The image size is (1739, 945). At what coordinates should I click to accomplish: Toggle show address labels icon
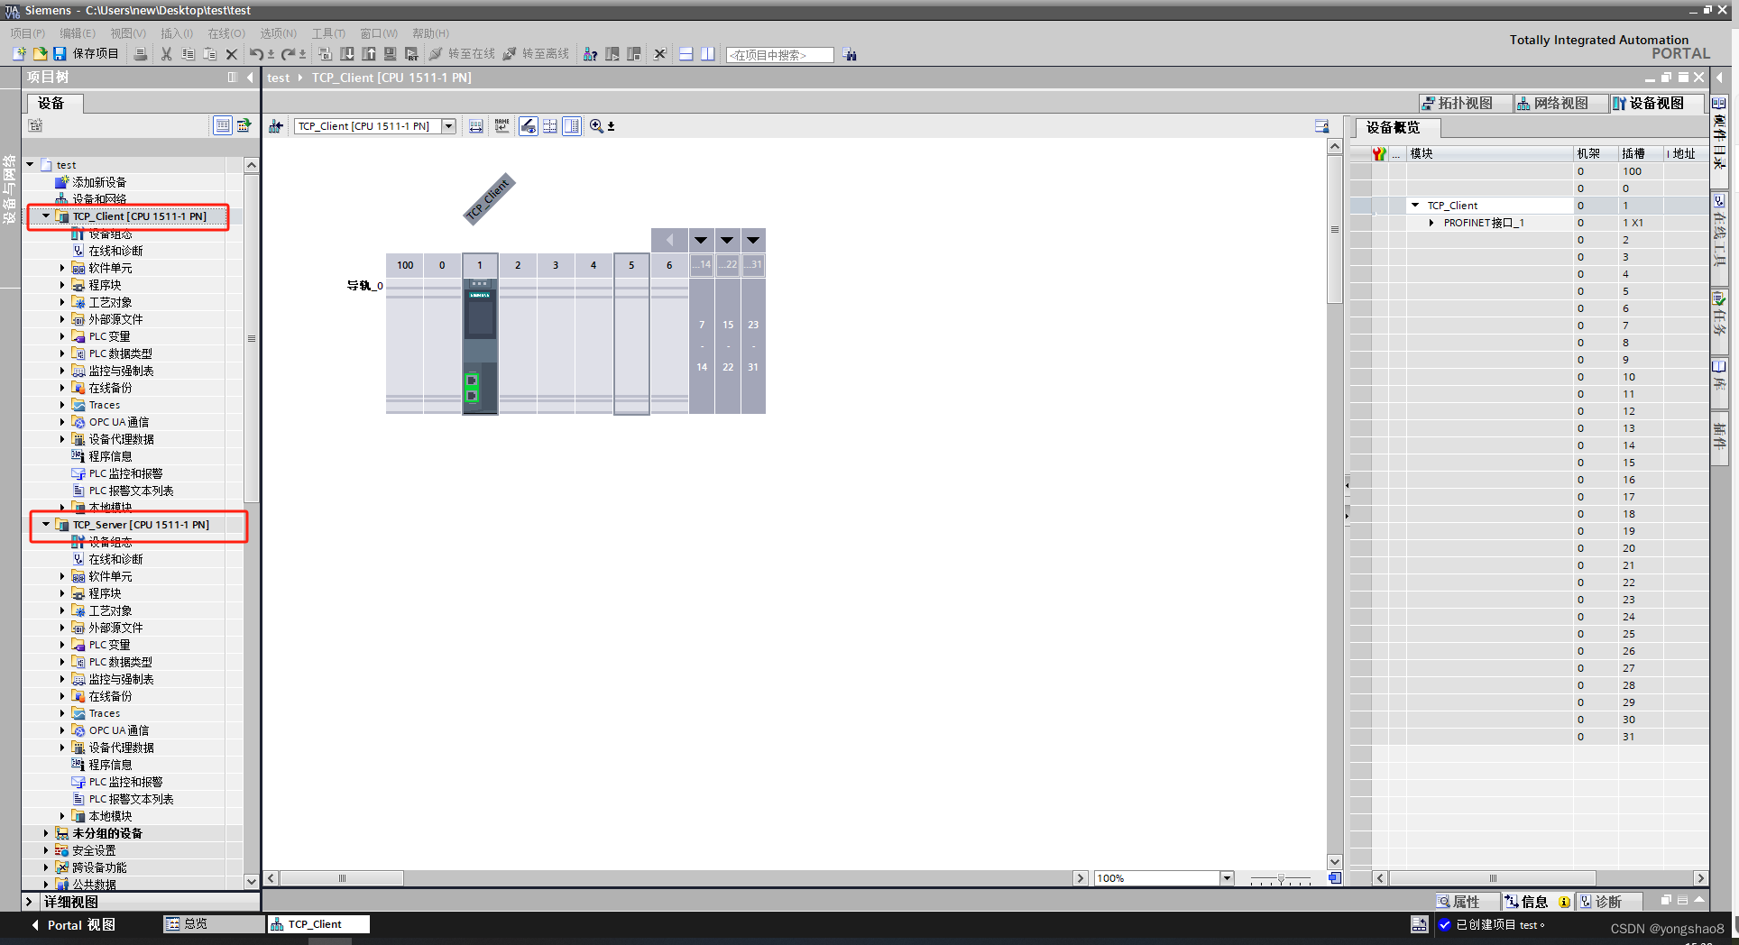[x=529, y=126]
